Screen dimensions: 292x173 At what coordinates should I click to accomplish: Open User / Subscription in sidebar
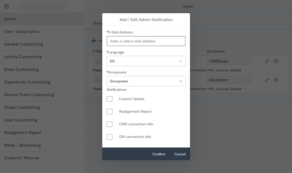pos(22,32)
